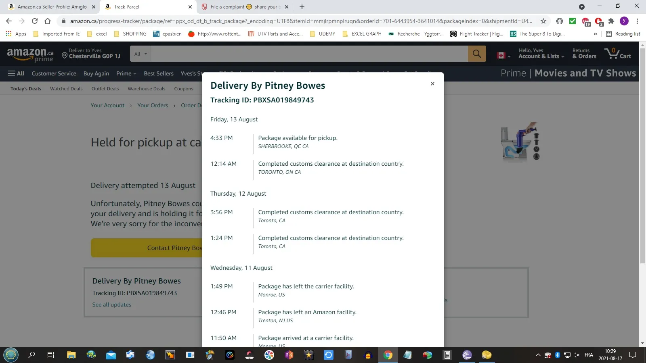Image resolution: width=646 pixels, height=363 pixels.
Task: Open Prime Movies and TV Shows banner
Action: pos(568,73)
